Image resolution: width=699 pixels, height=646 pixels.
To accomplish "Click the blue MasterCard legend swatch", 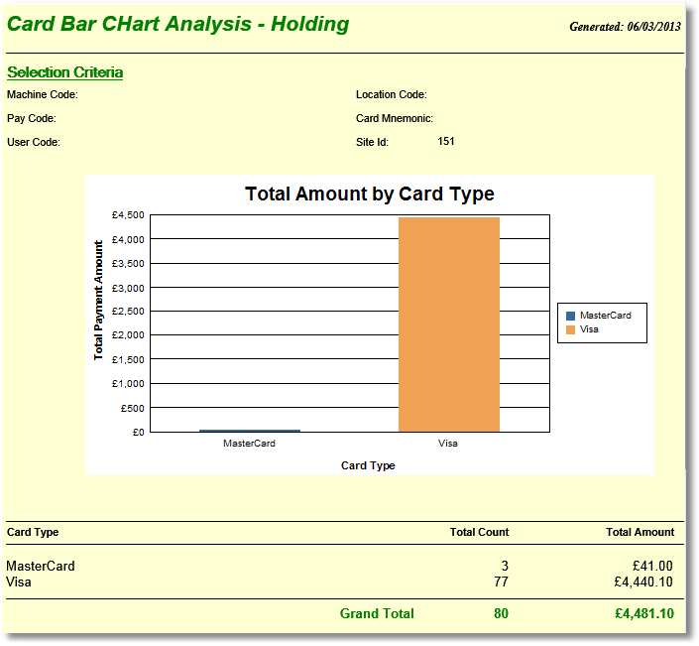I will pos(570,316).
